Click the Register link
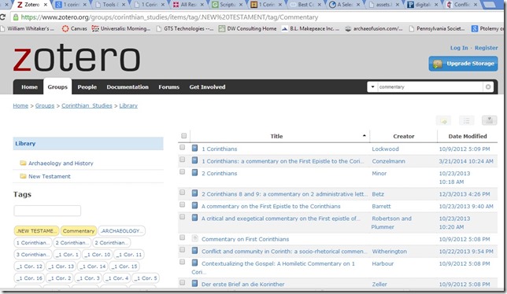This screenshot has width=507, height=294. pyautogui.click(x=486, y=48)
